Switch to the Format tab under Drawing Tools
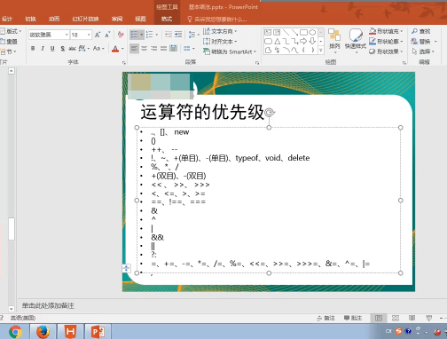This screenshot has width=447, height=339. [167, 19]
